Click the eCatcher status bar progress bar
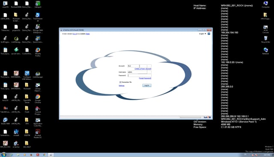 point(191,117)
